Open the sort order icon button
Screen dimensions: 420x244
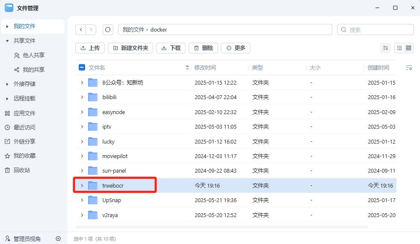(385, 48)
